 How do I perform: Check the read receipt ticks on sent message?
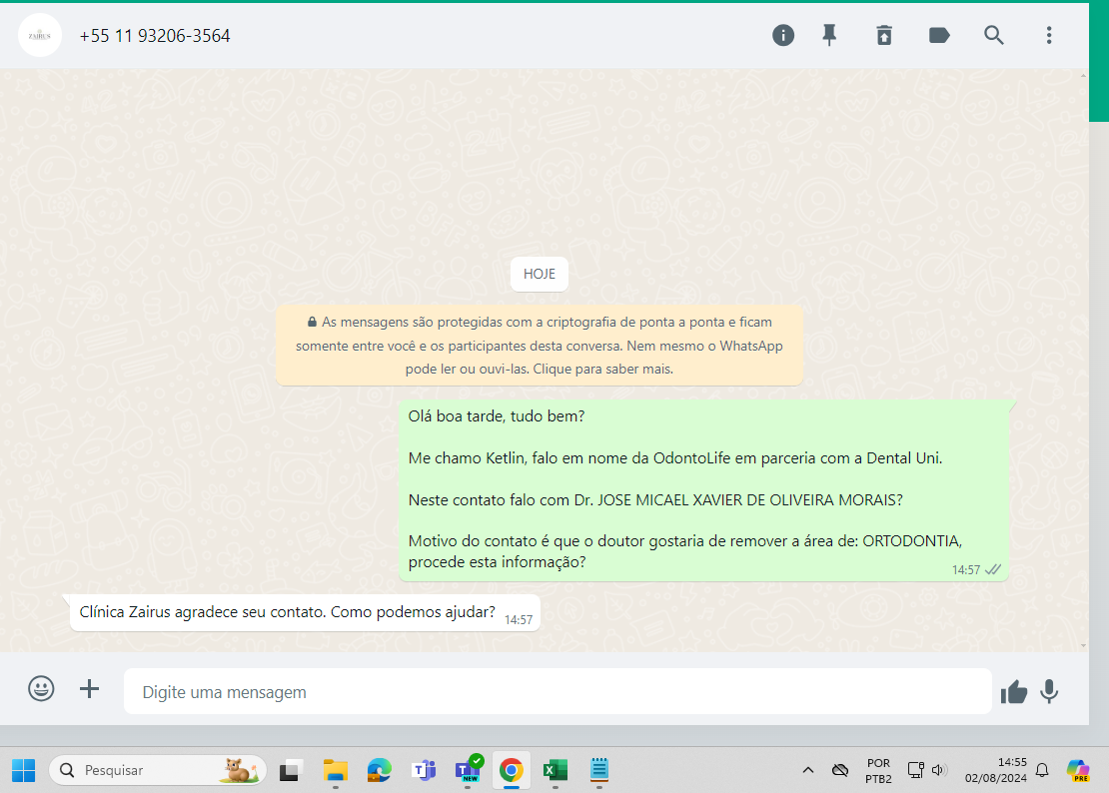tap(993, 569)
